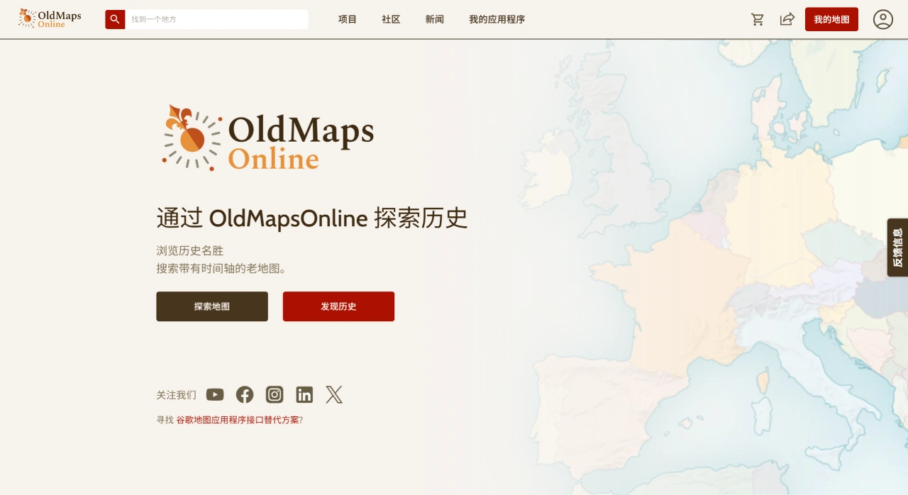908x495 pixels.
Task: Click the 浏览历史名胜 text
Action: click(190, 250)
